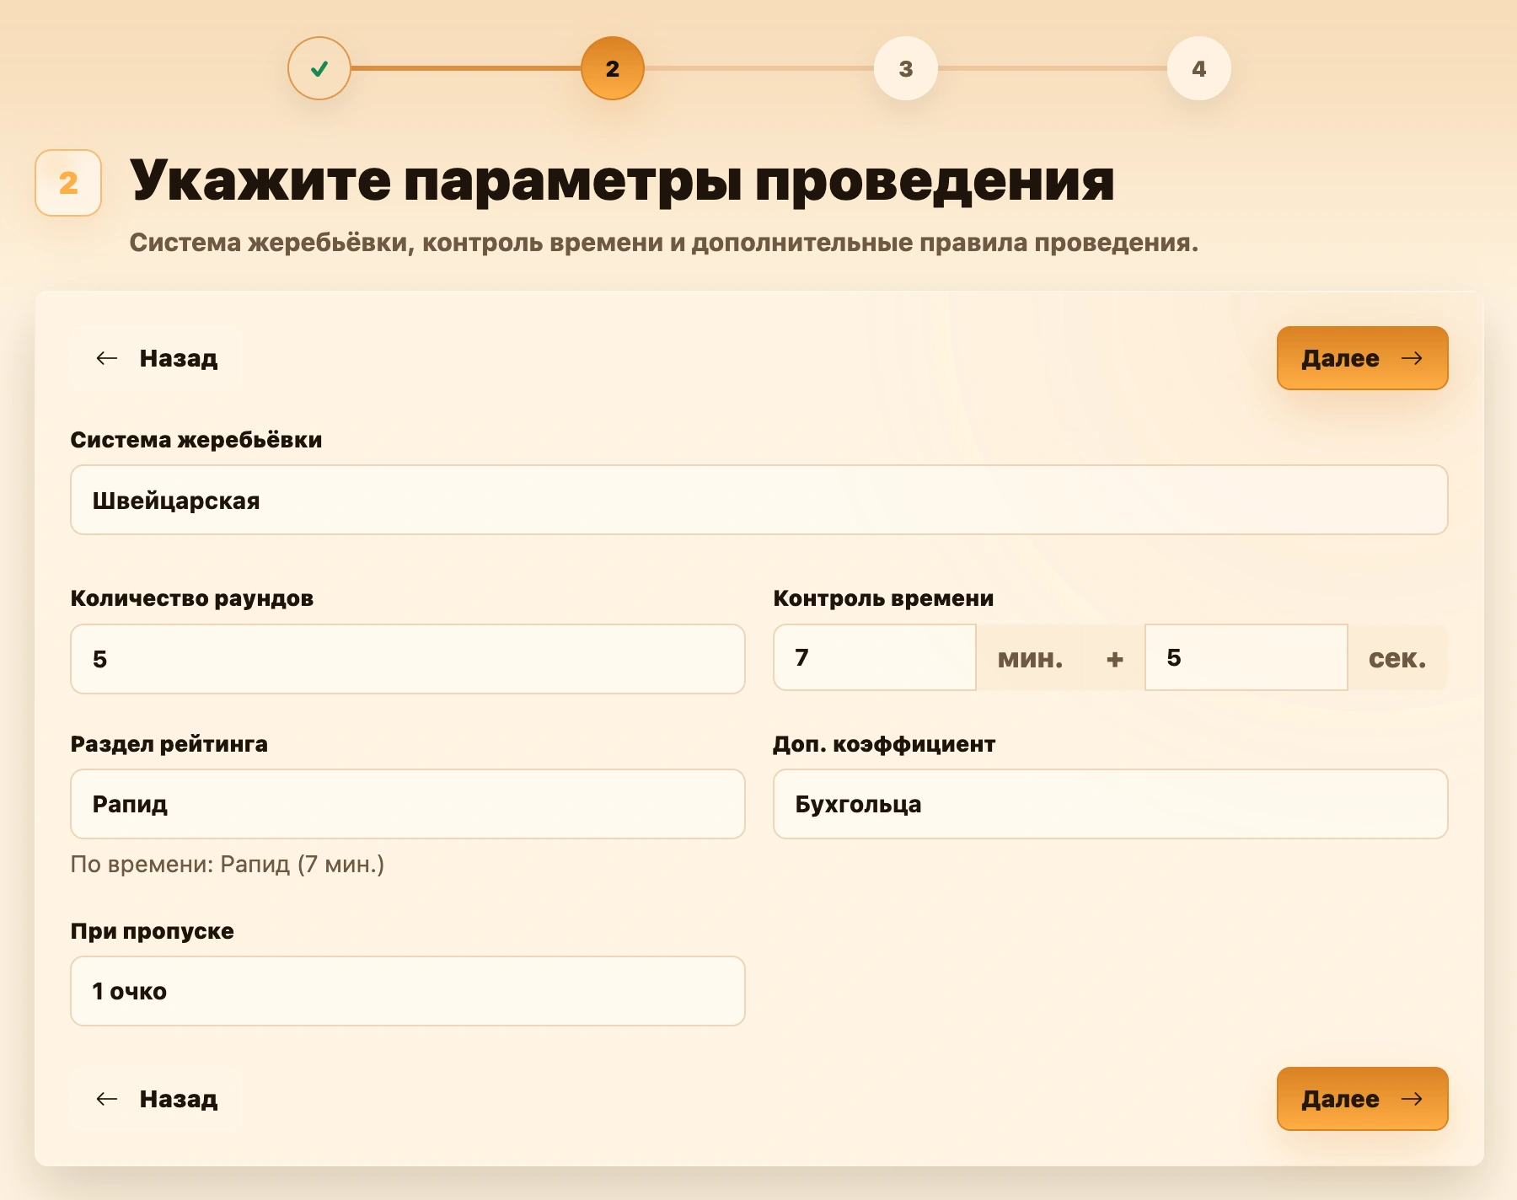Jump to step 3 in stepper

click(x=906, y=68)
